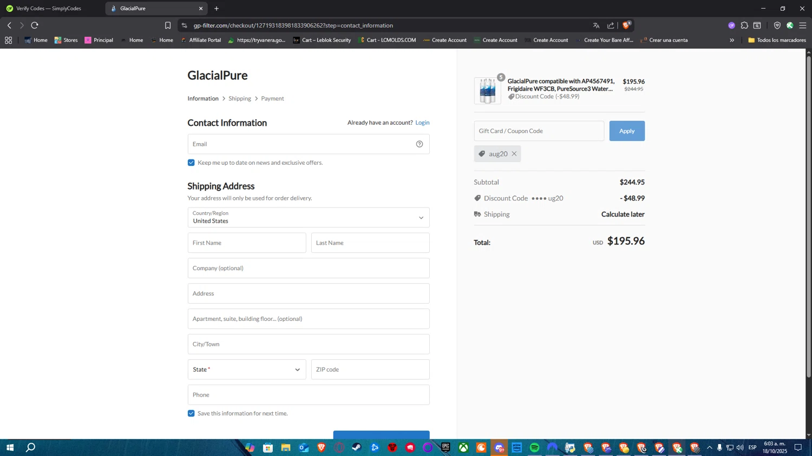Image resolution: width=812 pixels, height=456 pixels.
Task: Open the translate page icon
Action: [x=596, y=25]
